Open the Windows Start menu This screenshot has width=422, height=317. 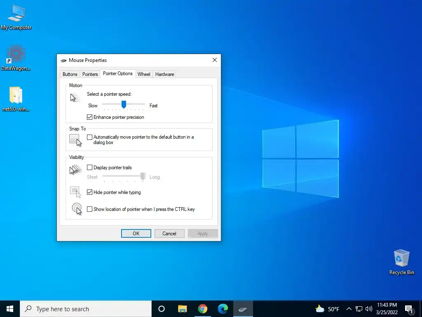(x=10, y=309)
